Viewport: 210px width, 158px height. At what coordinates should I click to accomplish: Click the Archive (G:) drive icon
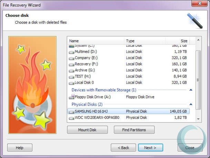tap(71, 71)
